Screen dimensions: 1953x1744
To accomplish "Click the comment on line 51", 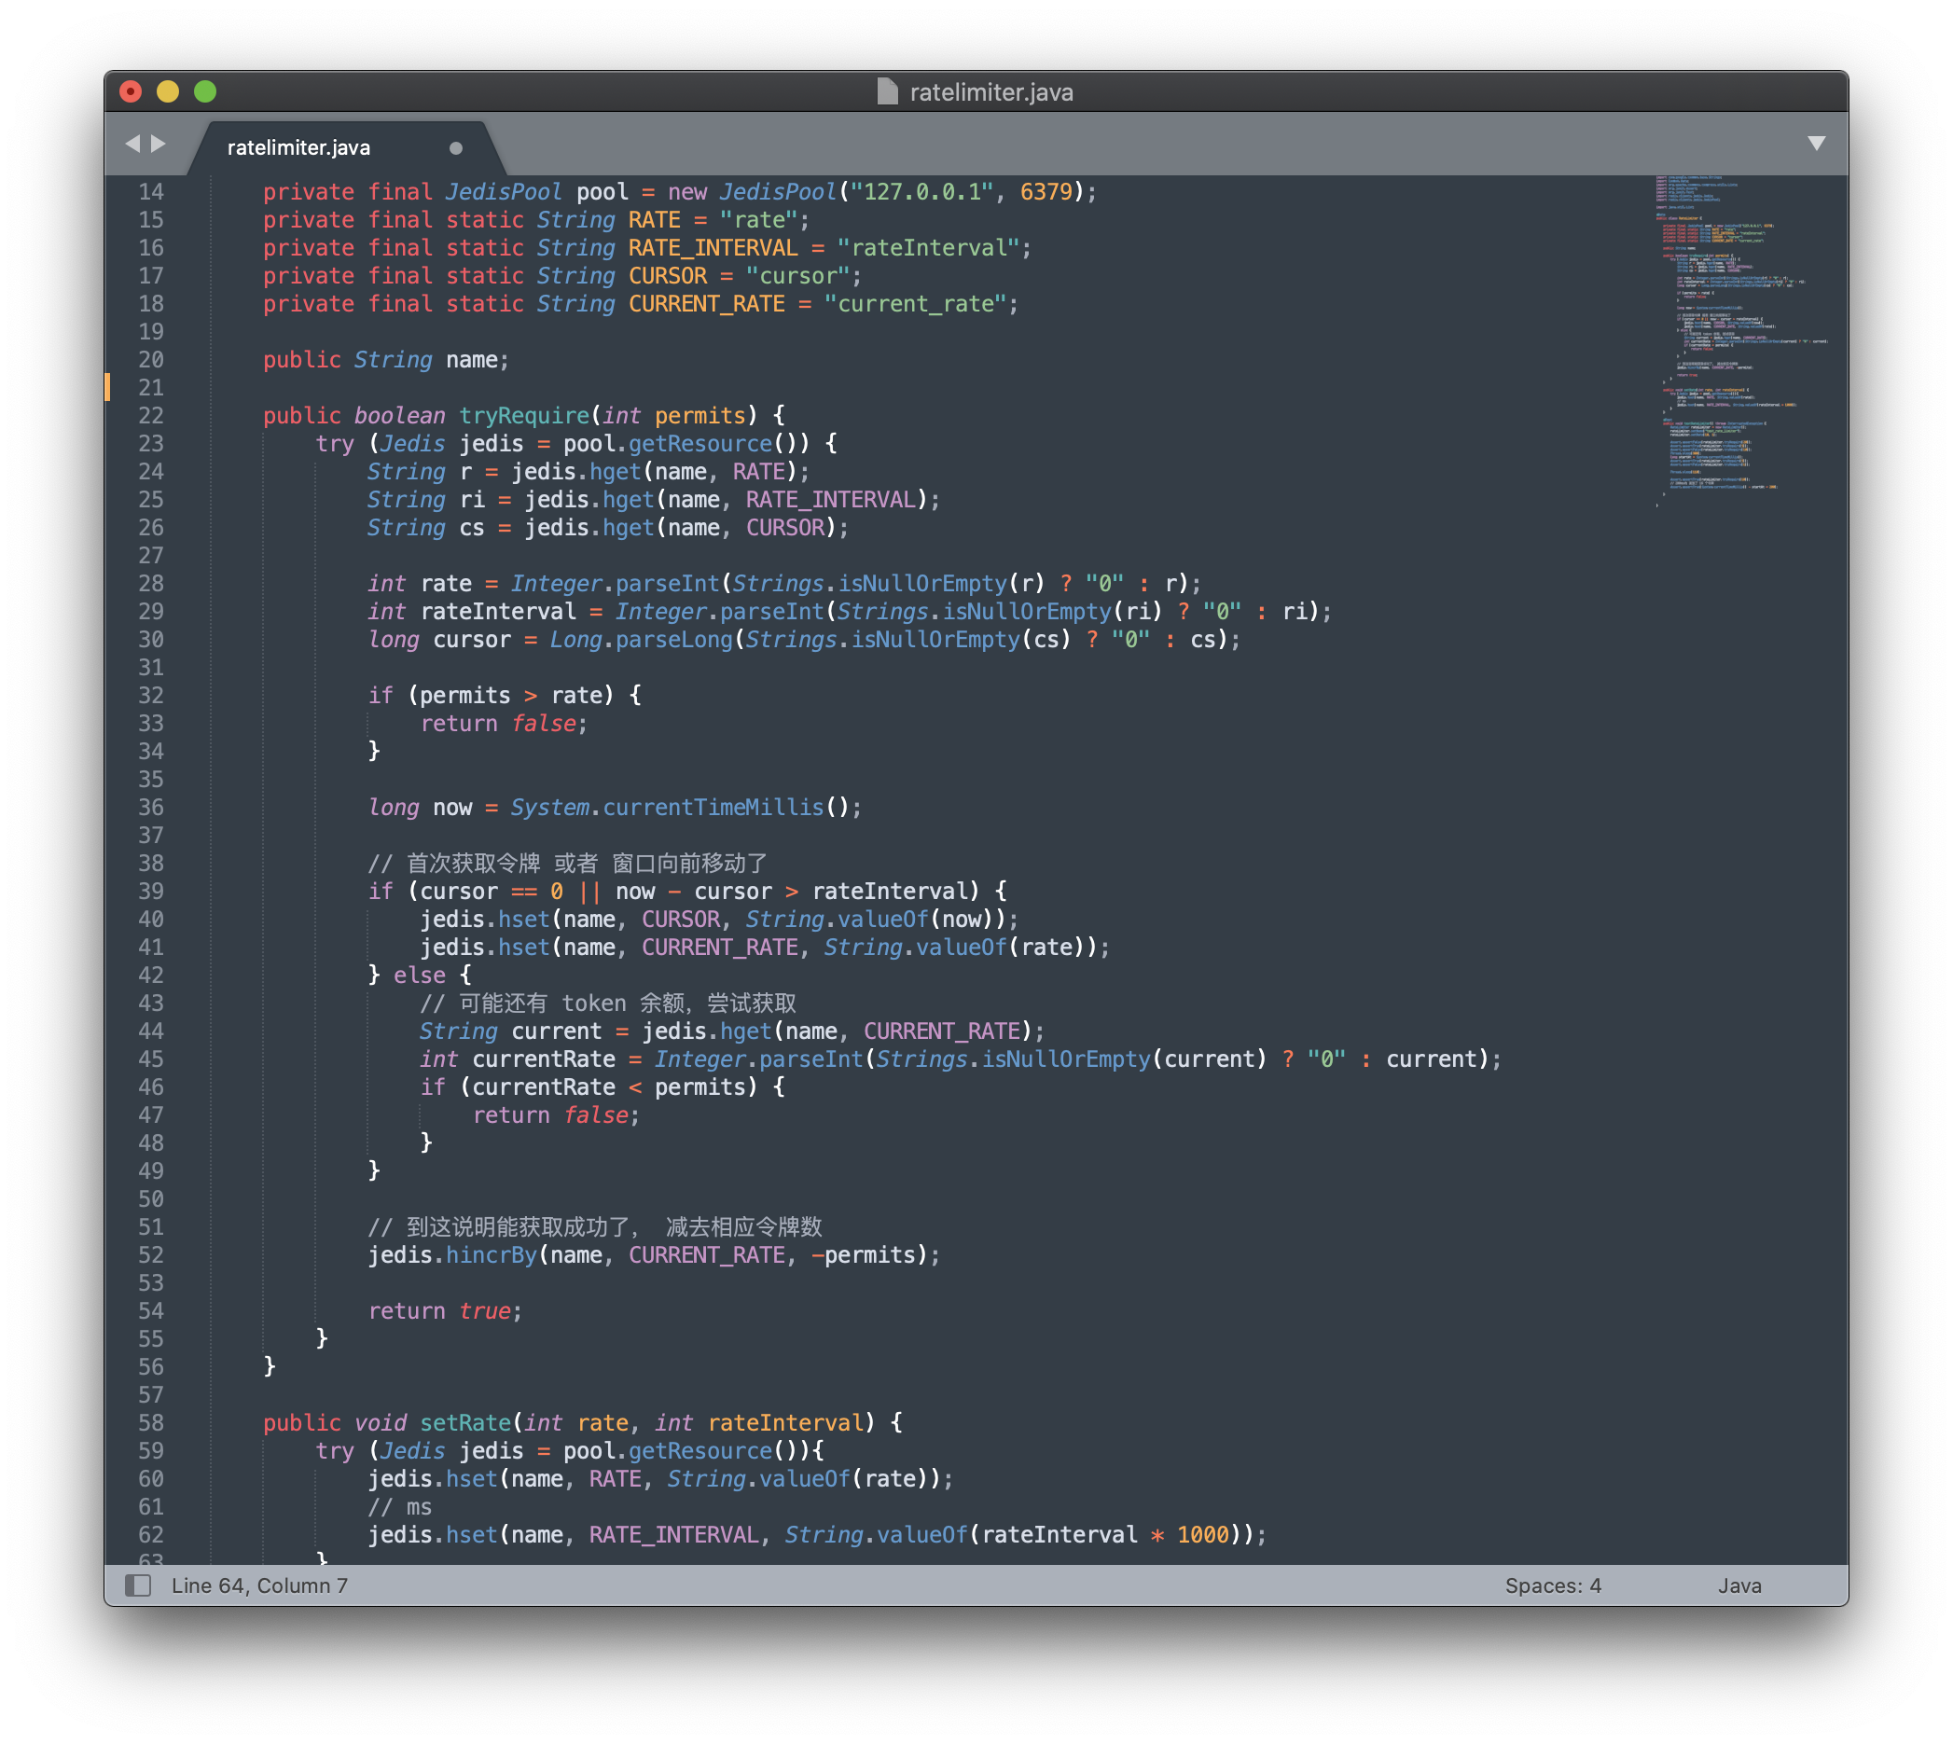I will (x=595, y=1227).
